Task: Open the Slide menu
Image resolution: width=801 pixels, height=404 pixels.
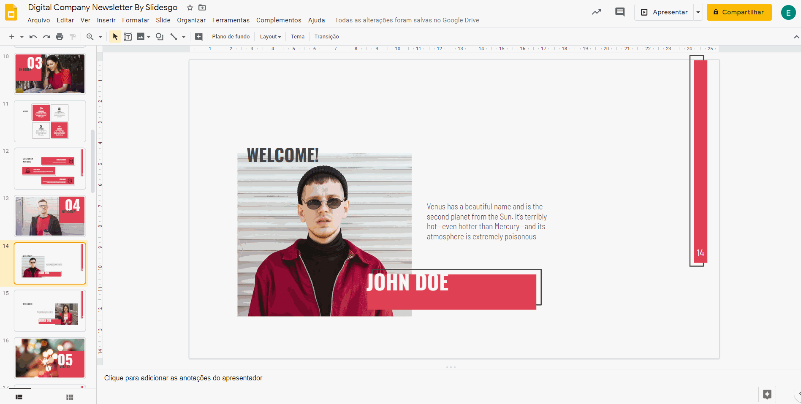Action: 163,20
